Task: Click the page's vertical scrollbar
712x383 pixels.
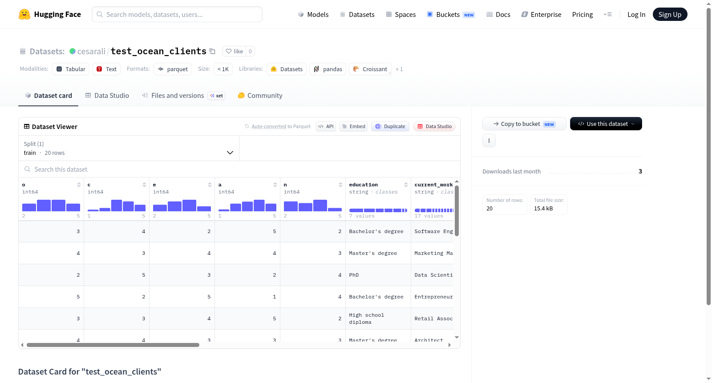Action: point(709,157)
